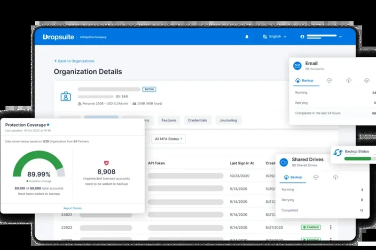The height and width of the screenshot is (250, 376).
Task: Switch to the Features tab
Action: point(169,121)
